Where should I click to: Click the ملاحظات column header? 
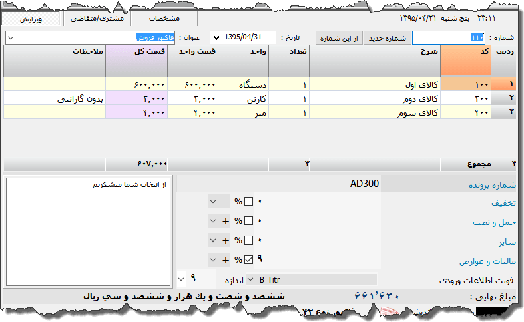55,61
